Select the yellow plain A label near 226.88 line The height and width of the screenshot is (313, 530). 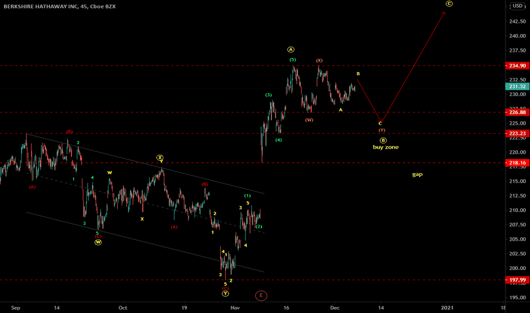[x=341, y=110]
